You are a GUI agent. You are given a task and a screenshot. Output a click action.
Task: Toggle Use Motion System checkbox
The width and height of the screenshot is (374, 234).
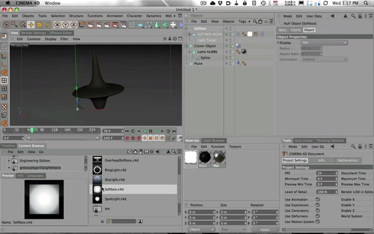tap(318, 222)
